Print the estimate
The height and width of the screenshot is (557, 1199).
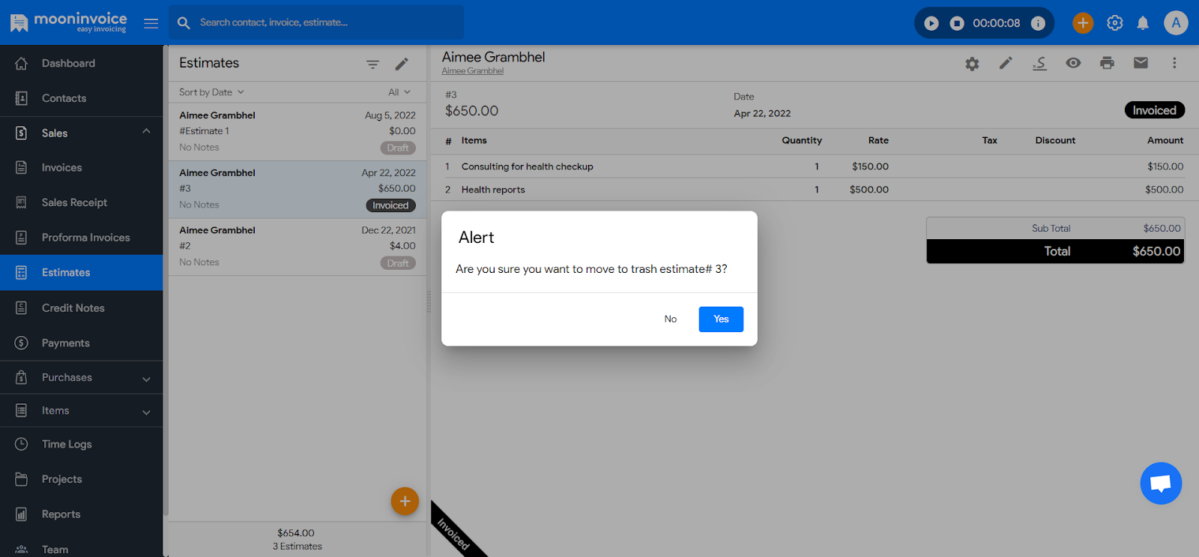1107,63
